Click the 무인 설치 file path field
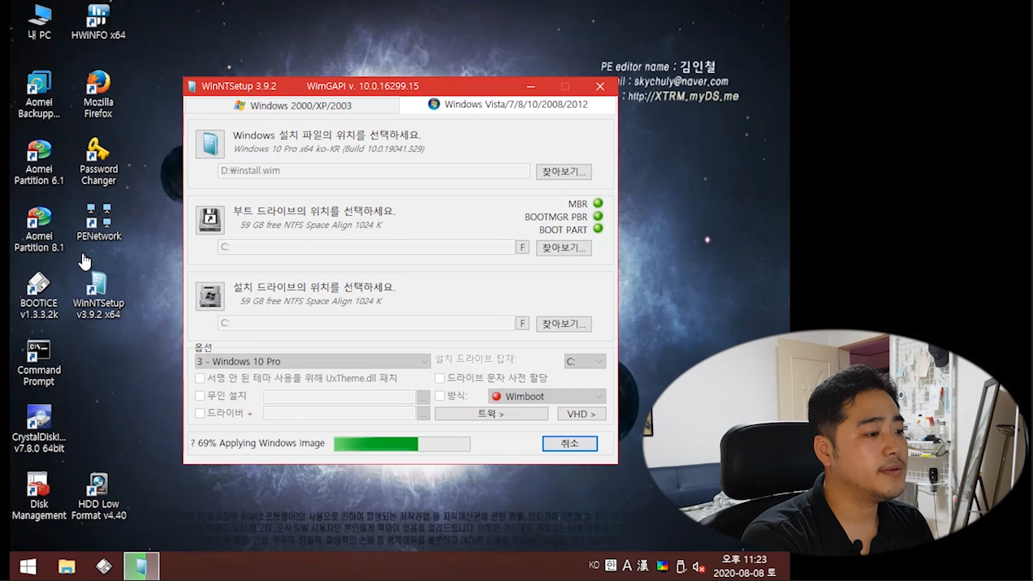Screen dimensions: 1033x581 tap(339, 397)
